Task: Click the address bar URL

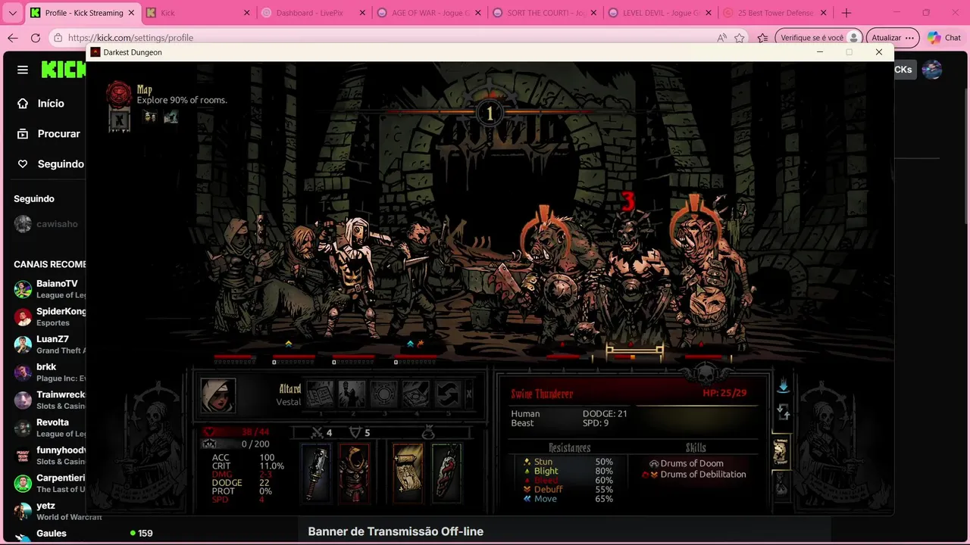Action: pyautogui.click(x=130, y=38)
